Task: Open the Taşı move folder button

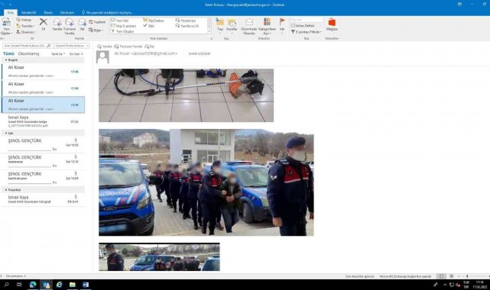Action: (220, 26)
